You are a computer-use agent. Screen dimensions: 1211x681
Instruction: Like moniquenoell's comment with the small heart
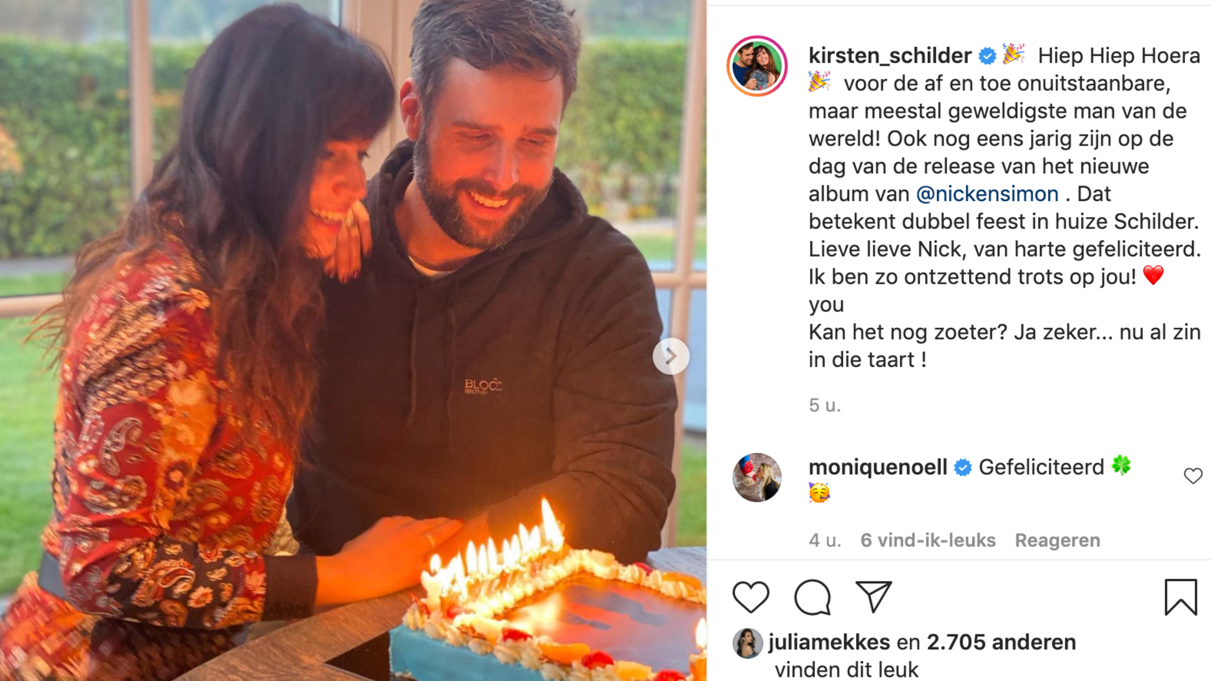coord(1193,476)
